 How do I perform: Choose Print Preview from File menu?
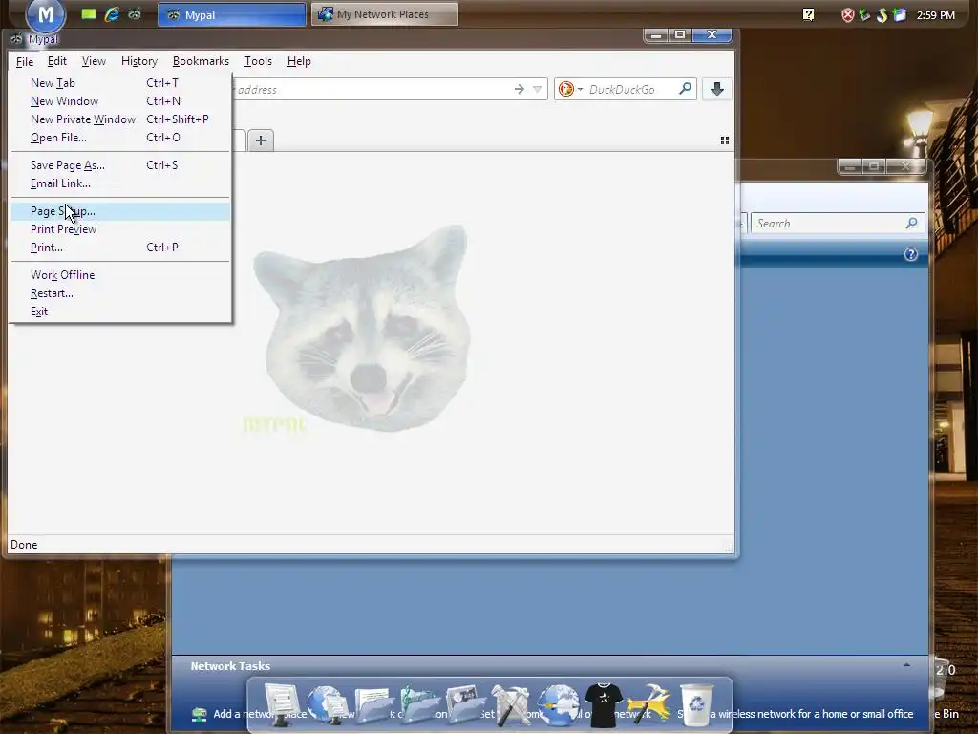[x=120, y=229]
